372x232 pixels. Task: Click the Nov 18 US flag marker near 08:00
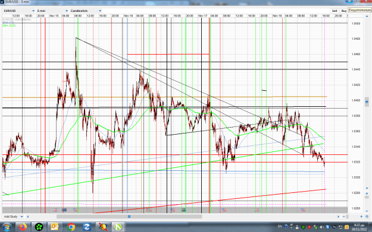coord(303,210)
